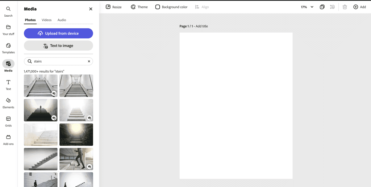
Task: Open the Text panel
Action: click(x=8, y=85)
